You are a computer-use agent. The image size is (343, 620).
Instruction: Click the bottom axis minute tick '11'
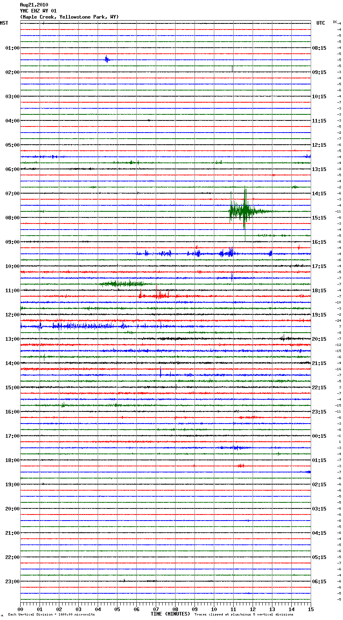[x=233, y=609]
